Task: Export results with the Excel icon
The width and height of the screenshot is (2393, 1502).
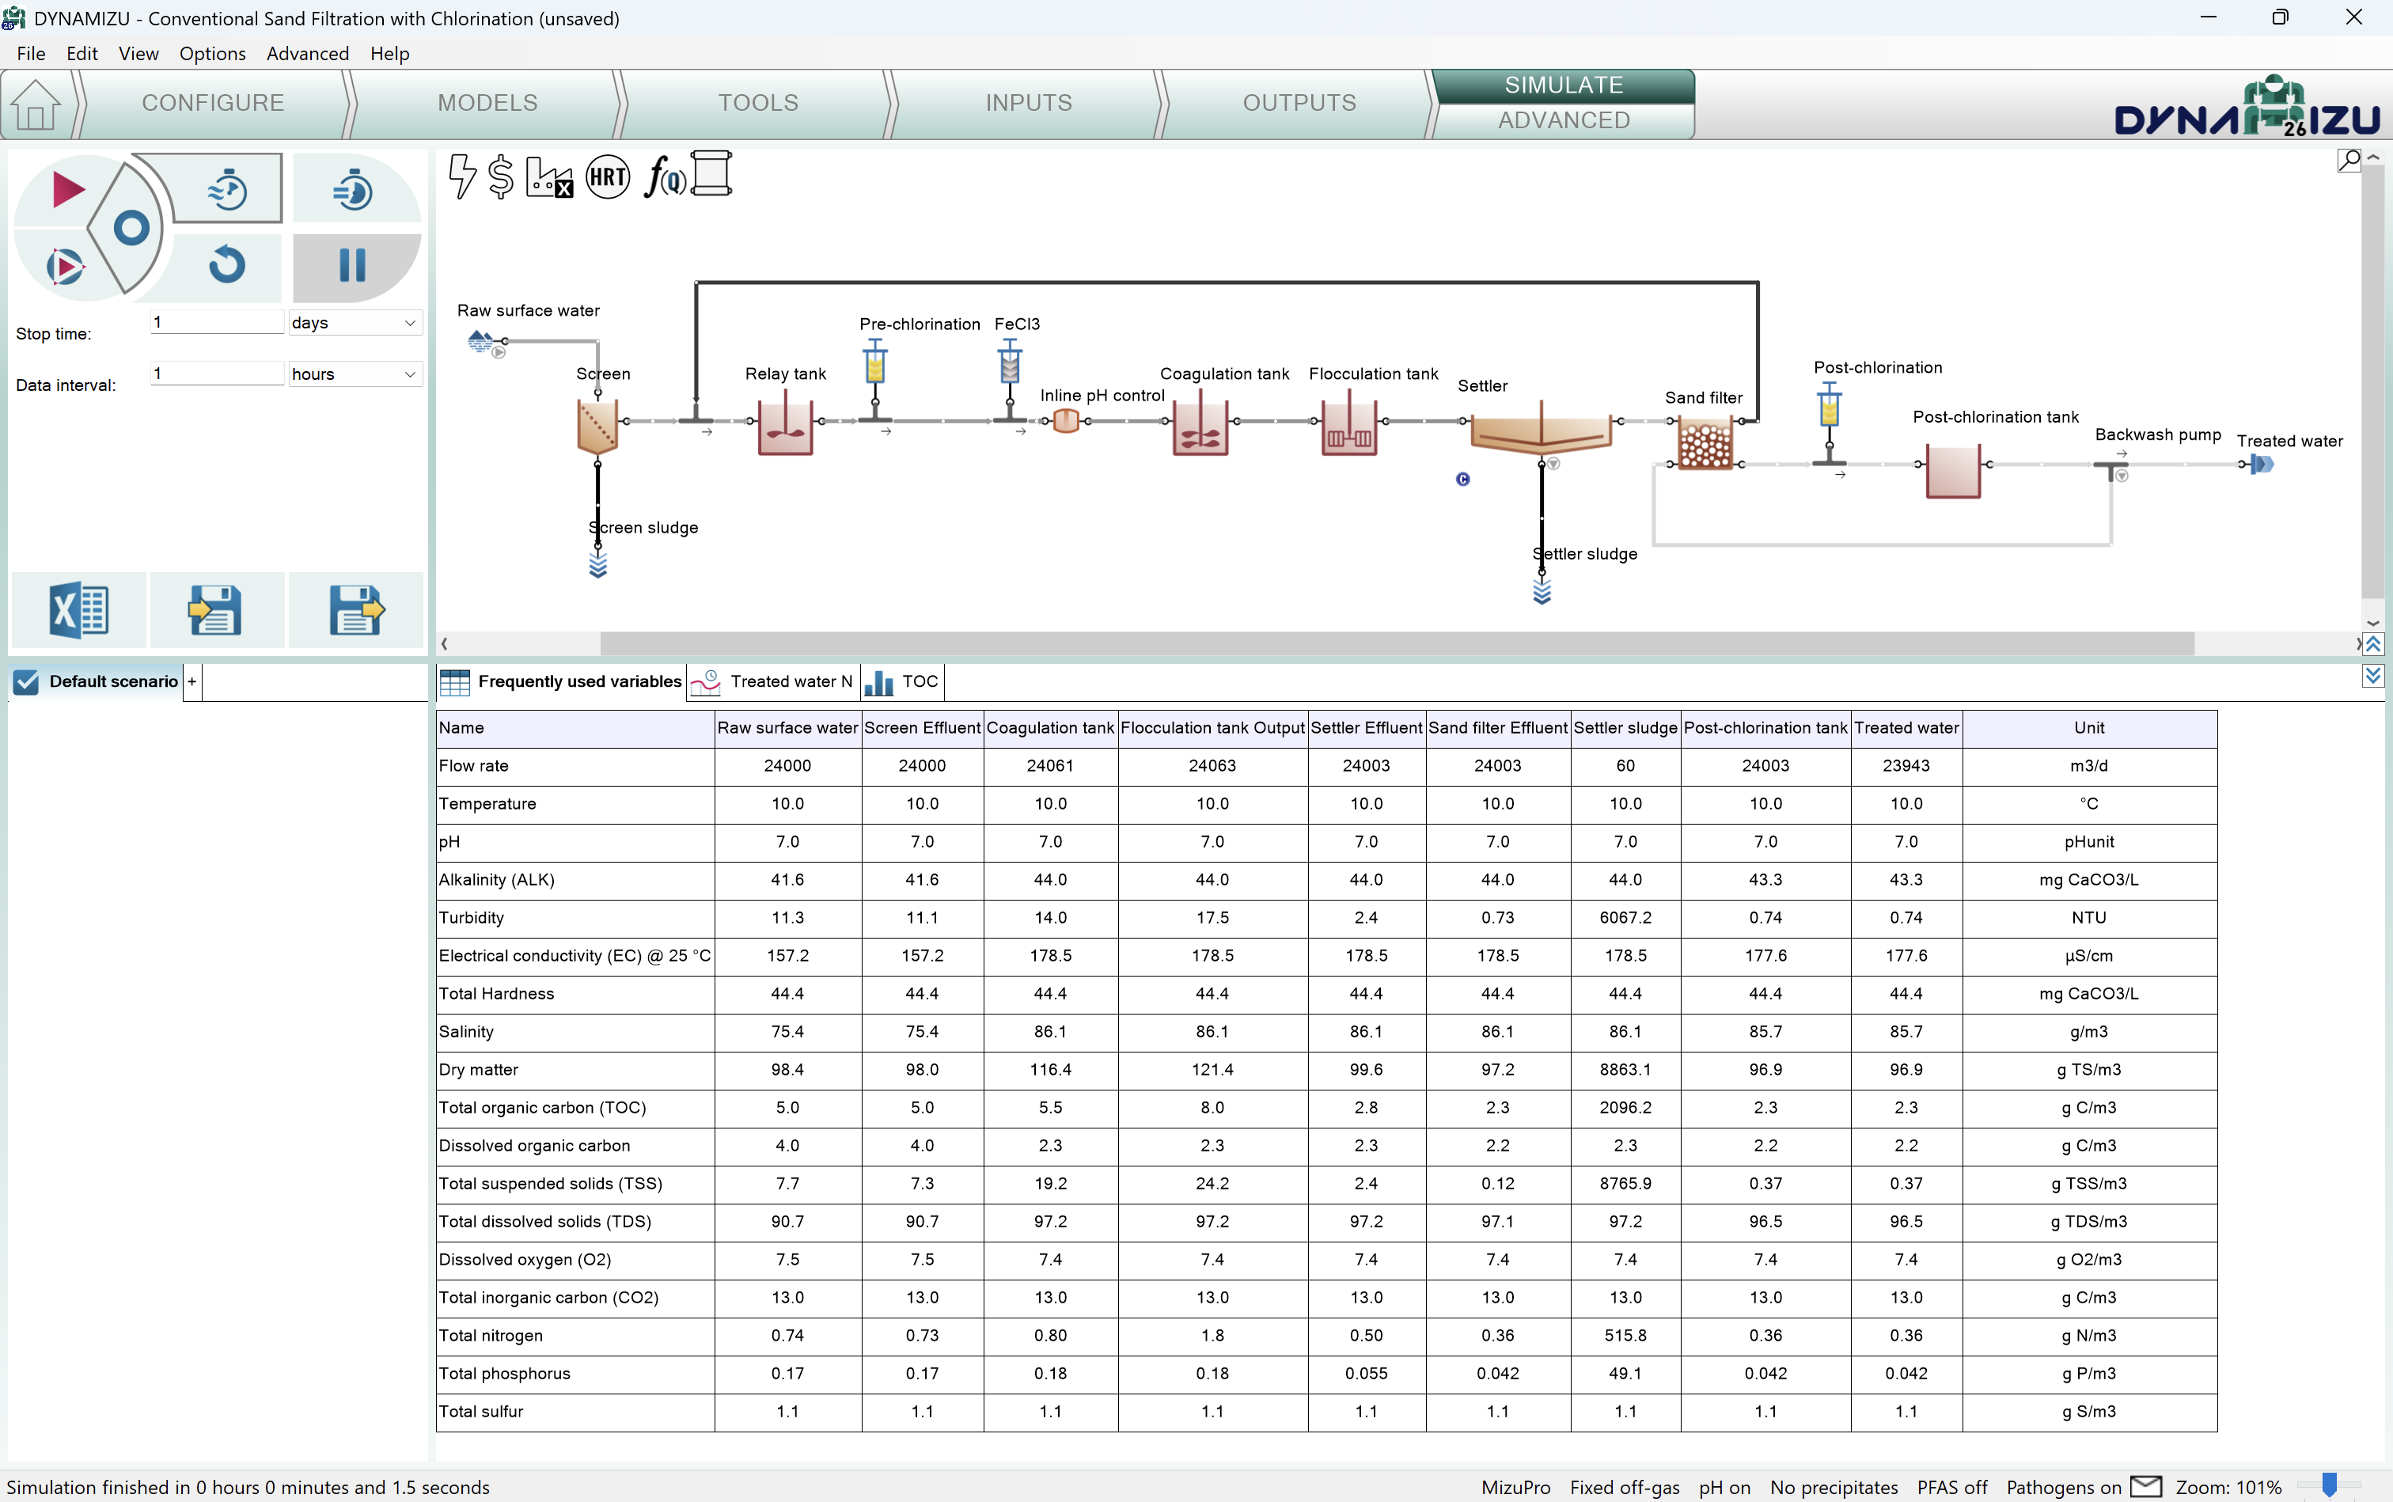Action: coord(78,609)
